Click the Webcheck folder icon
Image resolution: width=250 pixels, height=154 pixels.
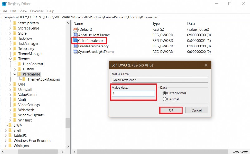[15, 110]
